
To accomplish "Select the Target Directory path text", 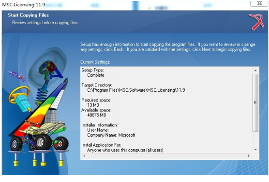I will [136, 90].
